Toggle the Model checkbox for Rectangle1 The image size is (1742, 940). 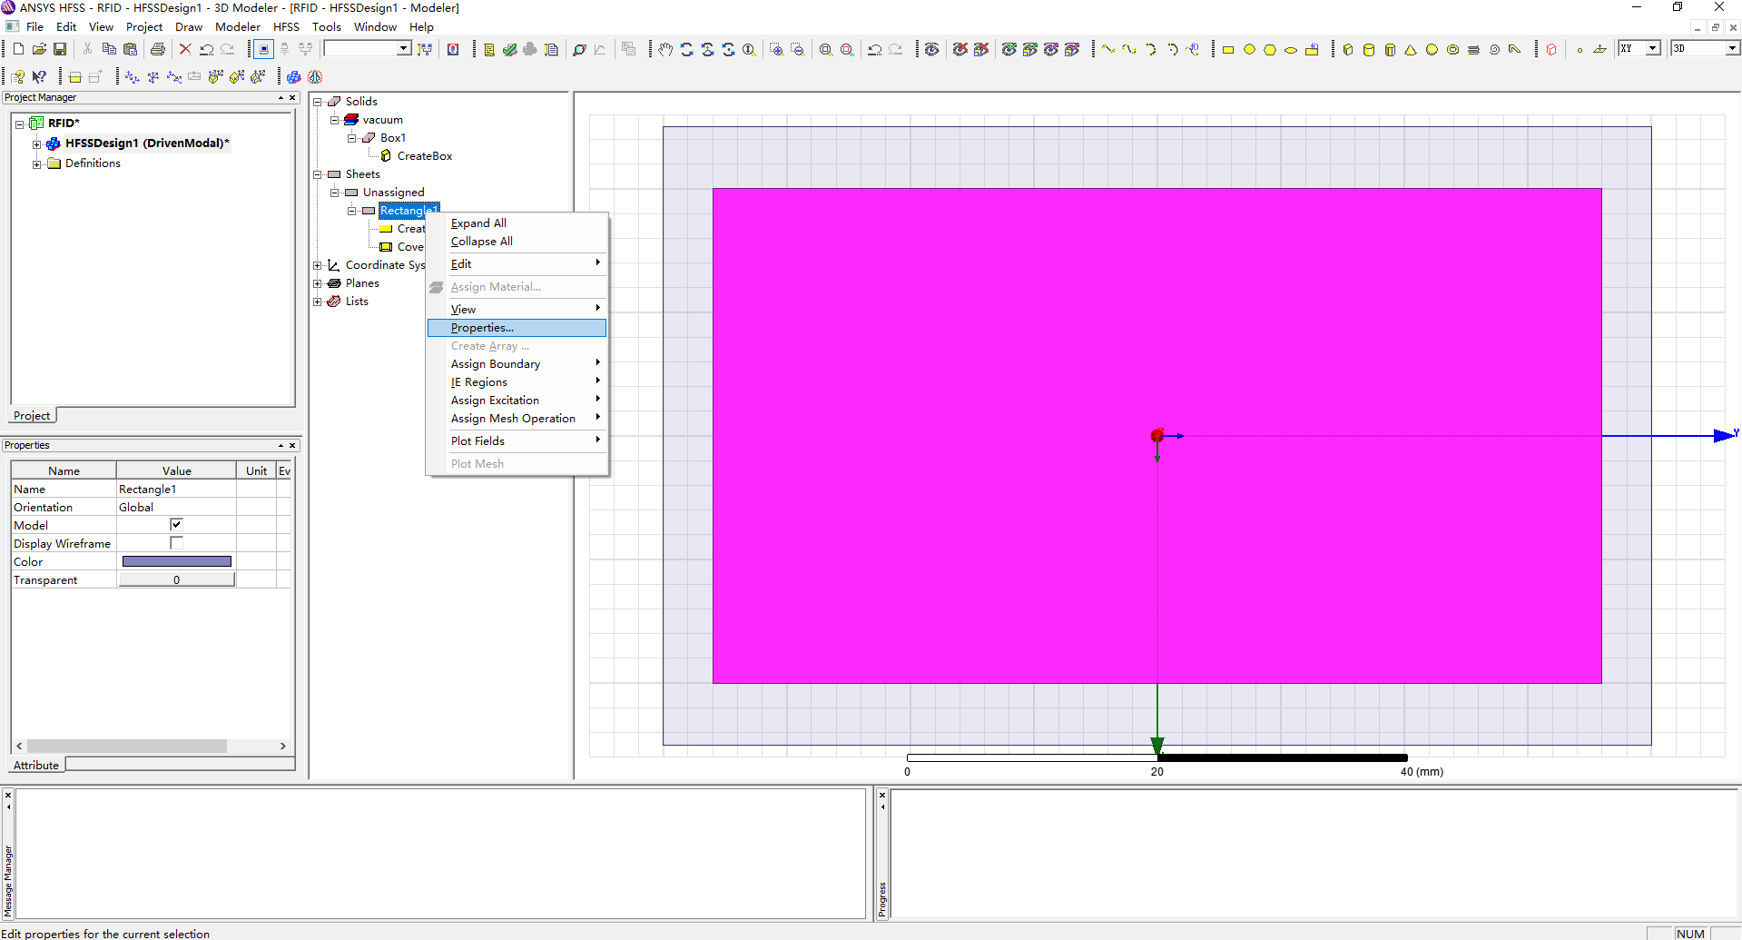176,525
